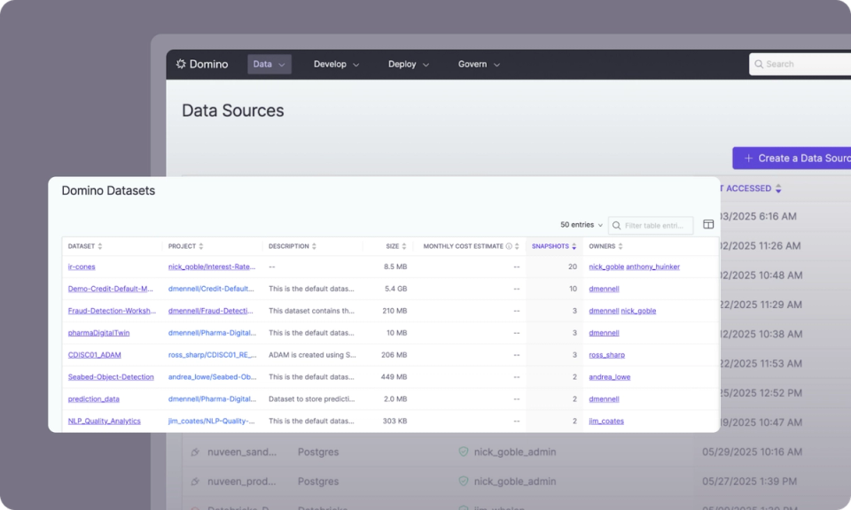Click the magnifier icon in the Search bar
This screenshot has width=851, height=510.
tap(760, 64)
